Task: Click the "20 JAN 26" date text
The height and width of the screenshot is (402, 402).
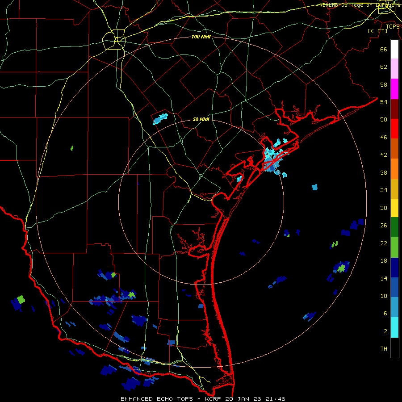Action: click(x=243, y=399)
